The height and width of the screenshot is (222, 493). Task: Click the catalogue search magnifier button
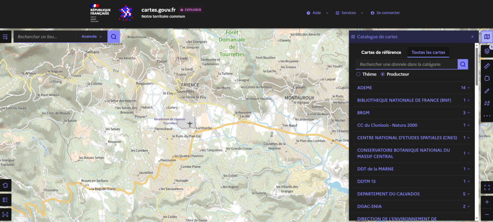[462, 64]
